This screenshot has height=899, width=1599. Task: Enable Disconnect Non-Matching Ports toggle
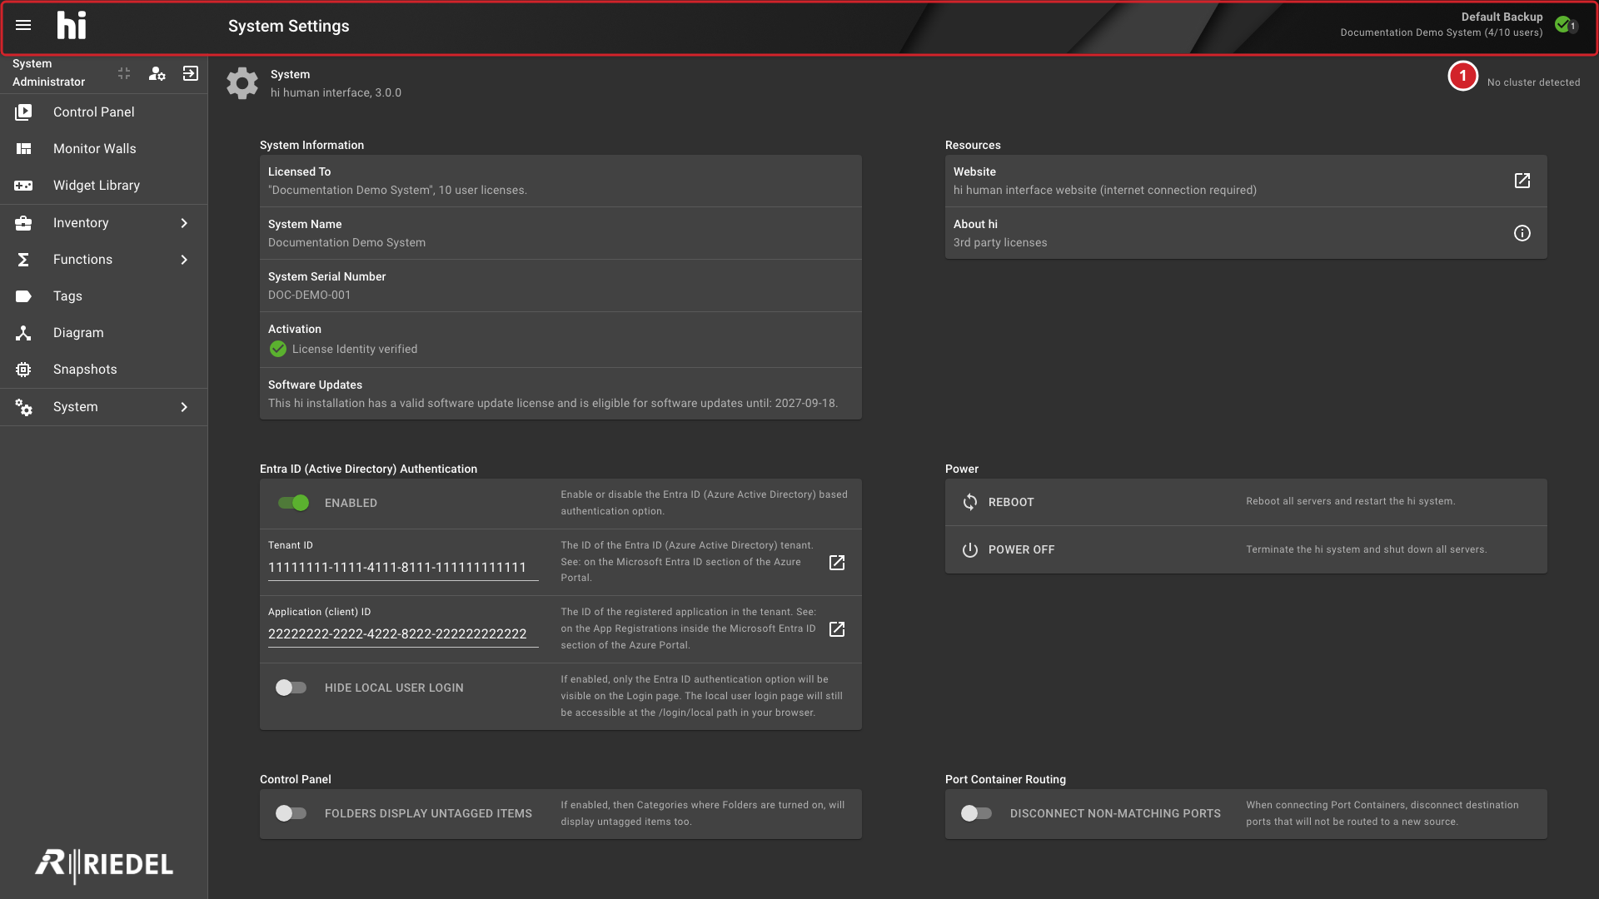(977, 813)
